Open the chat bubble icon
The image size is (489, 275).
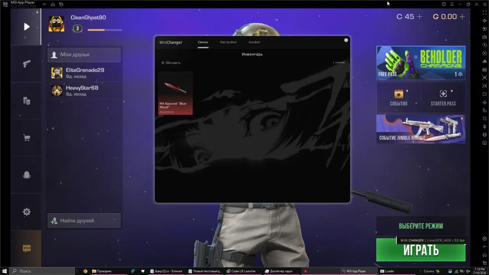(26, 249)
